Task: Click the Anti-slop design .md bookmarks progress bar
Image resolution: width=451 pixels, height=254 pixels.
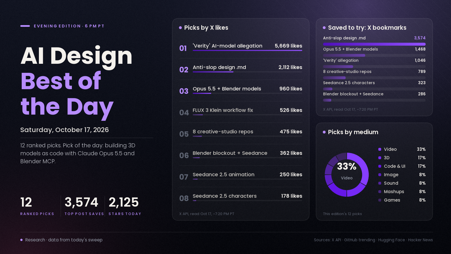Action: [x=374, y=44]
